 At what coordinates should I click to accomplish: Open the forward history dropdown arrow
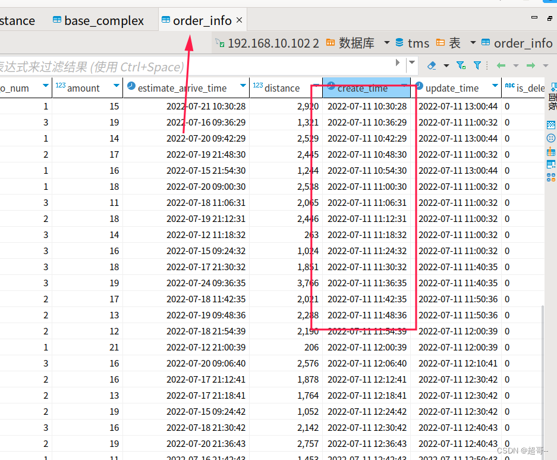[546, 66]
